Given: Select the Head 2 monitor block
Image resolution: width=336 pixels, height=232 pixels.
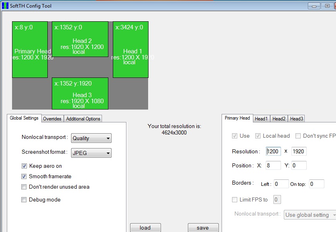Looking at the screenshot, I should [x=80, y=39].
